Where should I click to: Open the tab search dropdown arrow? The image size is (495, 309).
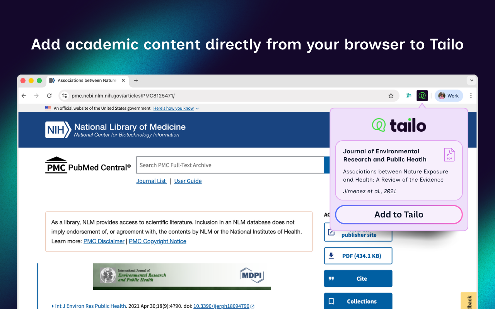(471, 80)
